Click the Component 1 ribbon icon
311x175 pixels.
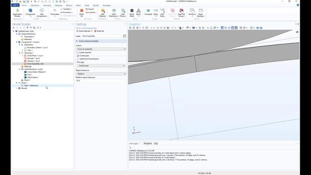pos(30,13)
